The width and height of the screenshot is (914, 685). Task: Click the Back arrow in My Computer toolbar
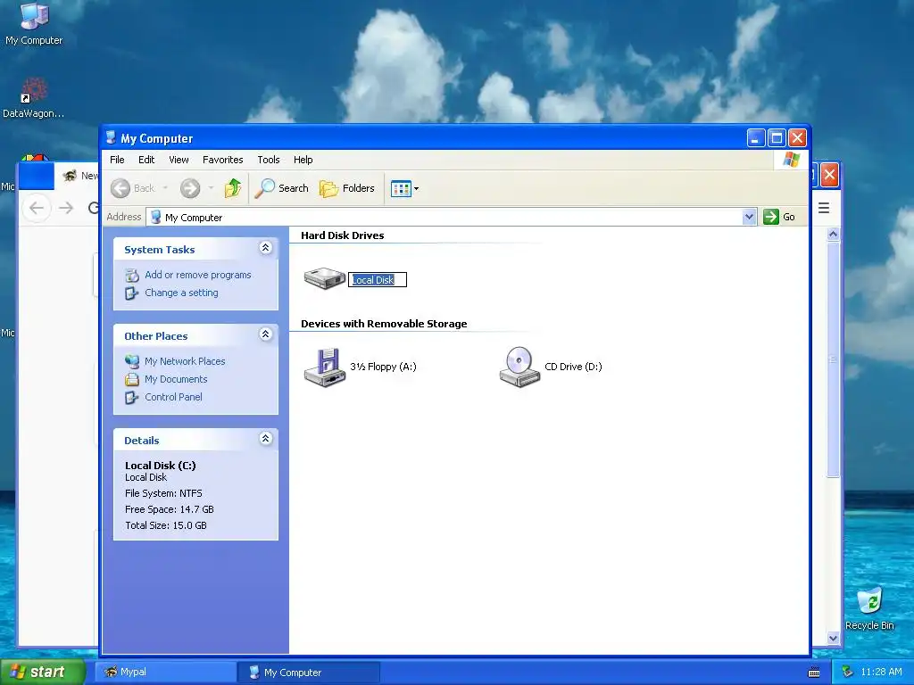coord(120,188)
